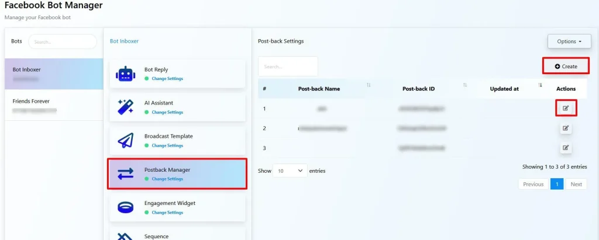599x240 pixels.
Task: Click the AI Assistant magic wand icon
Action: point(125,107)
